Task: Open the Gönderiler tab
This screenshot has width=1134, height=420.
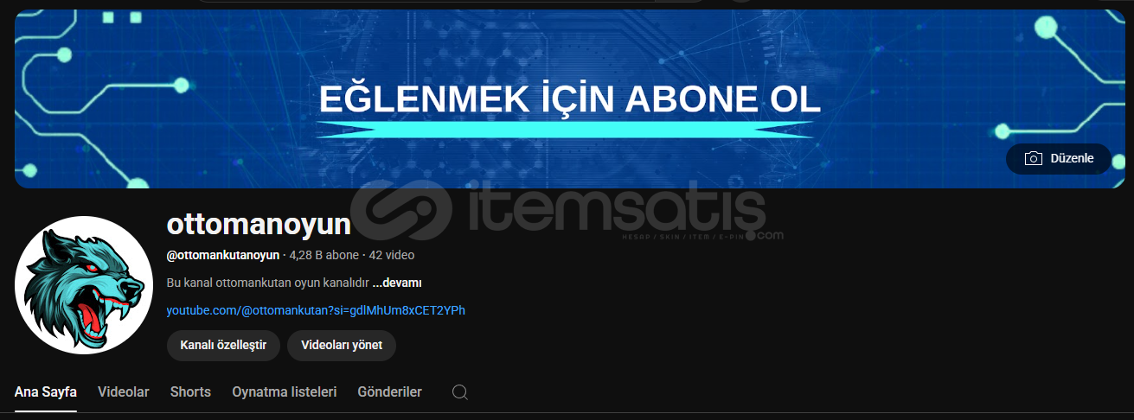Action: (390, 392)
